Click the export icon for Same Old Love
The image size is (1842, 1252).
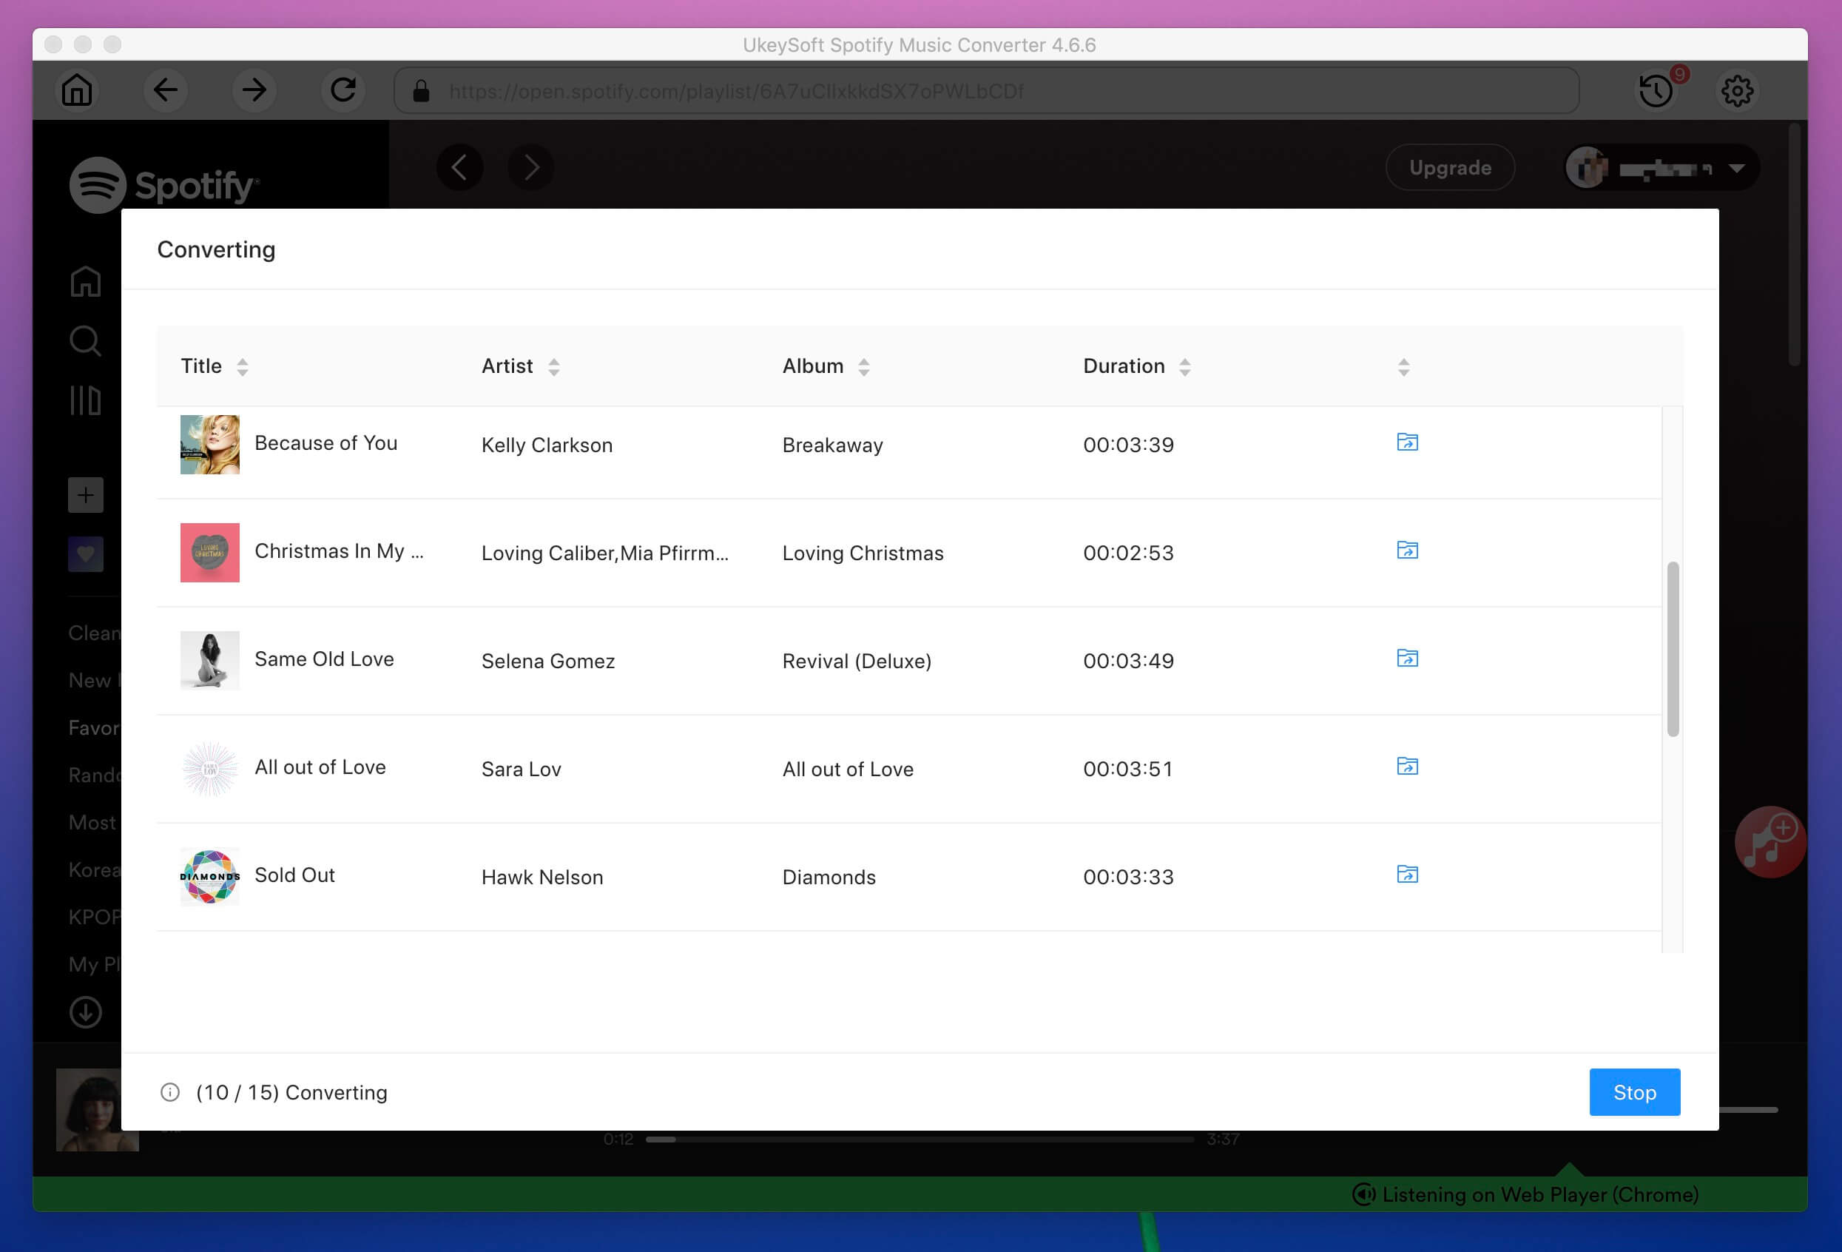(x=1405, y=657)
